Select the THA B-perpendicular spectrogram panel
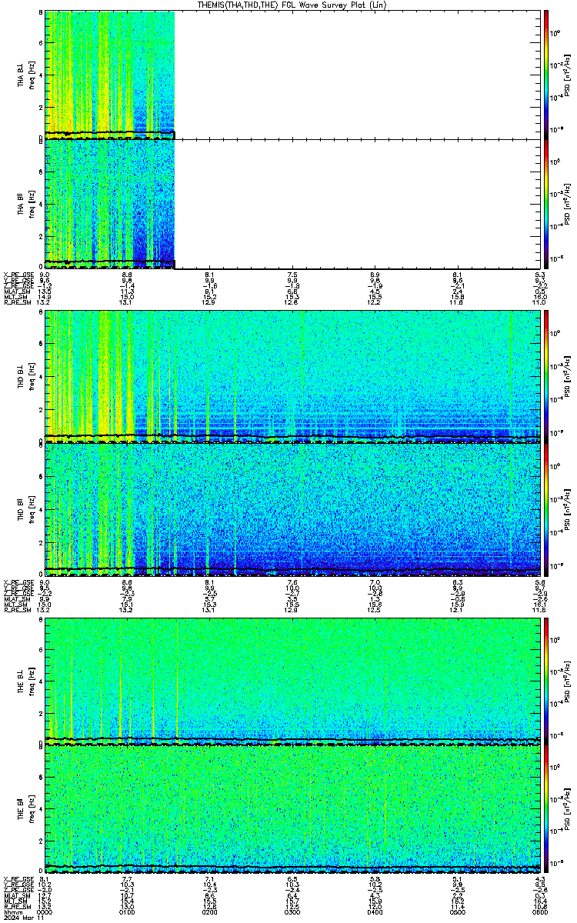The image size is (577, 923). pyautogui.click(x=292, y=75)
